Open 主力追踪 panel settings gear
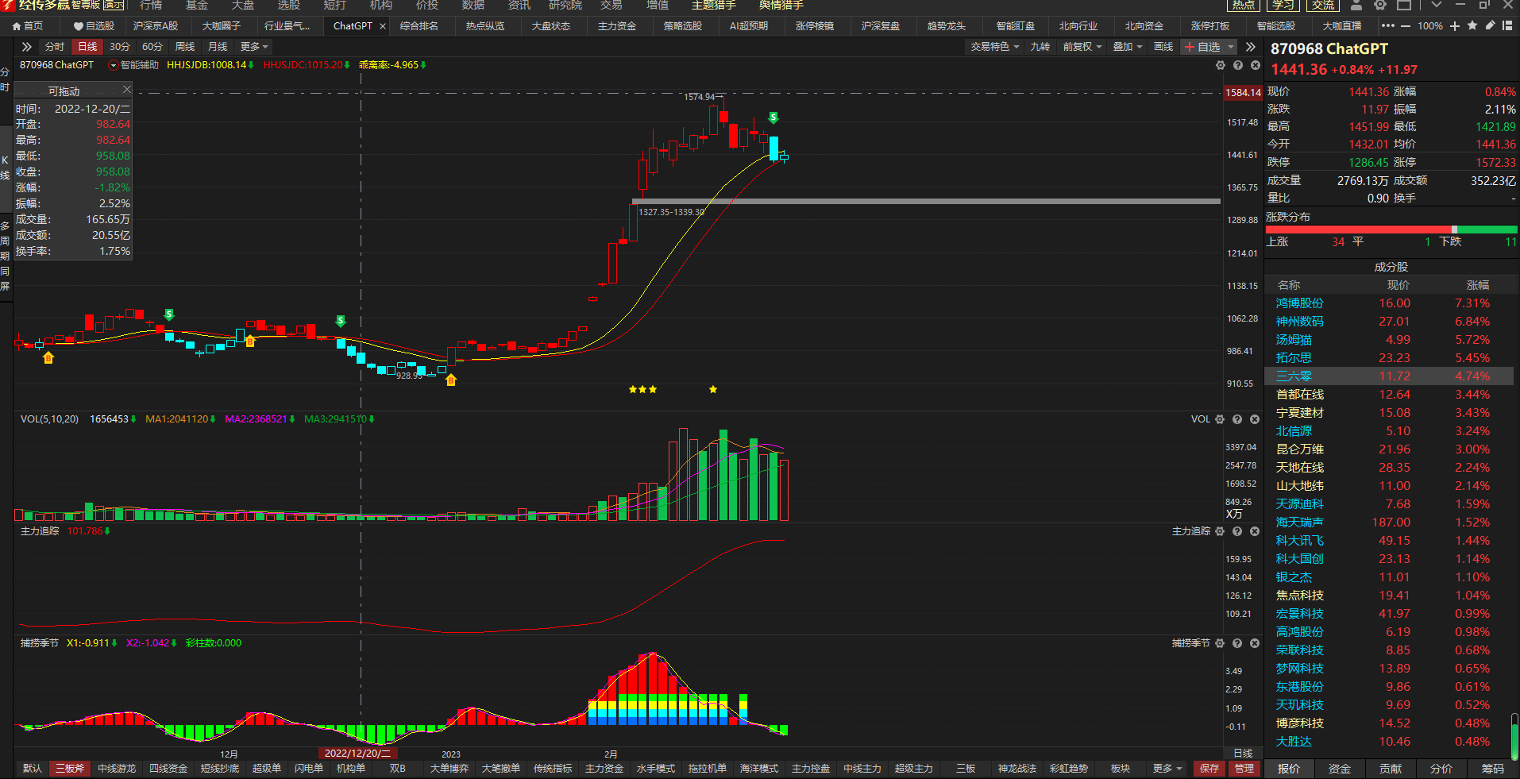Screen dimensions: 1520x779 click(x=1220, y=531)
